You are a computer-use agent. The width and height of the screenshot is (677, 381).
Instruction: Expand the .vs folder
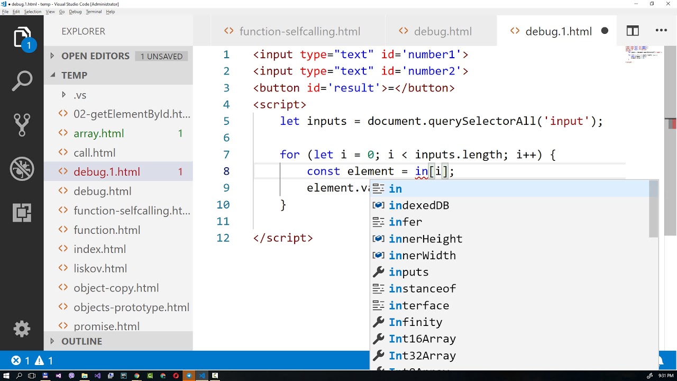click(118, 95)
